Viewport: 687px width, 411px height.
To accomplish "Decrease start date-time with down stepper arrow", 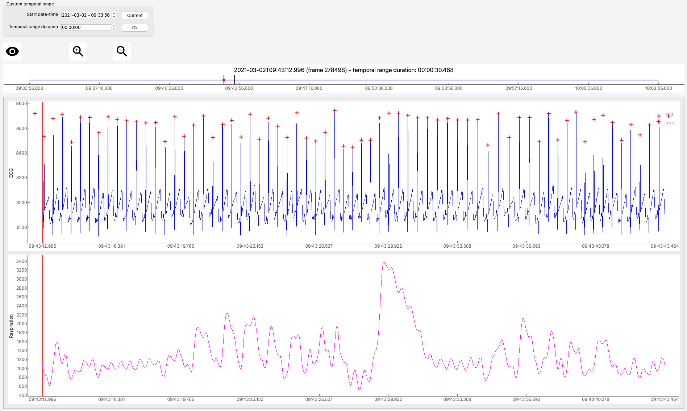I will point(114,17).
